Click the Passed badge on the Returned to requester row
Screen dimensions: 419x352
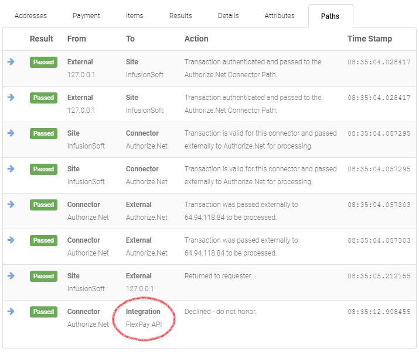tap(43, 276)
